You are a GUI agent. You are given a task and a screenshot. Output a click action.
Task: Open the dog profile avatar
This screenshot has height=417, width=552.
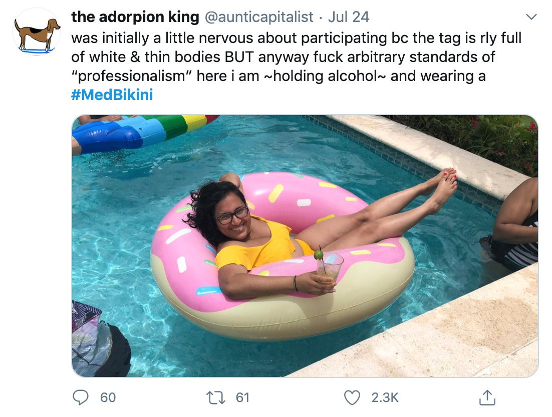coord(37,31)
